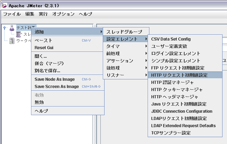The image size is (227, 144).
Task: Add an HTTP ヘッダマネージャ element
Action: (175, 97)
